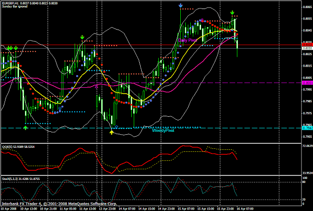Click the 11 Apr 05:00 time label
The image size is (313, 211).
click(x=68, y=209)
